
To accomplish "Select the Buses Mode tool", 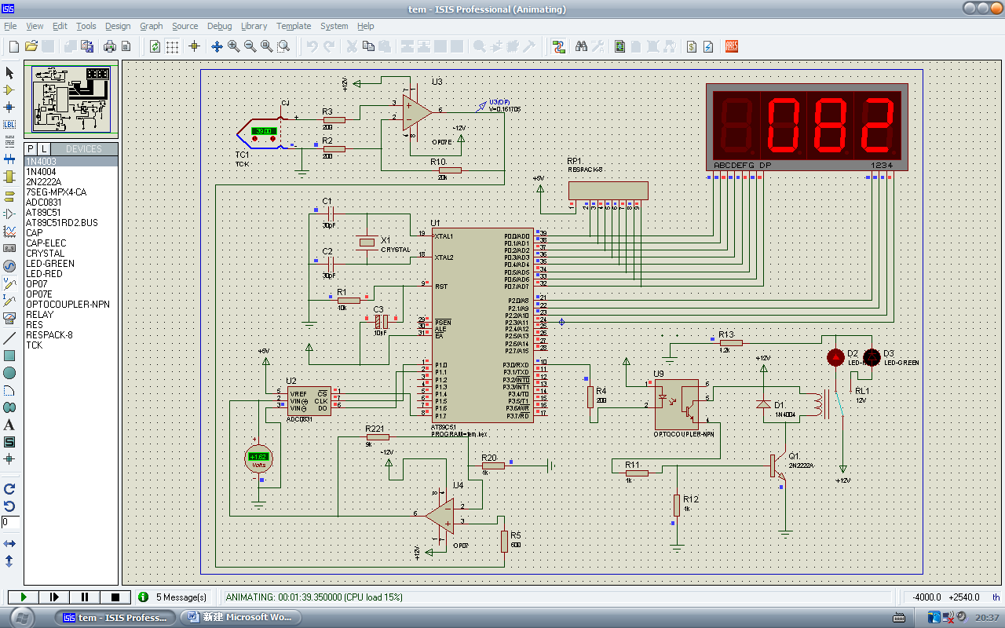I will click(x=9, y=159).
